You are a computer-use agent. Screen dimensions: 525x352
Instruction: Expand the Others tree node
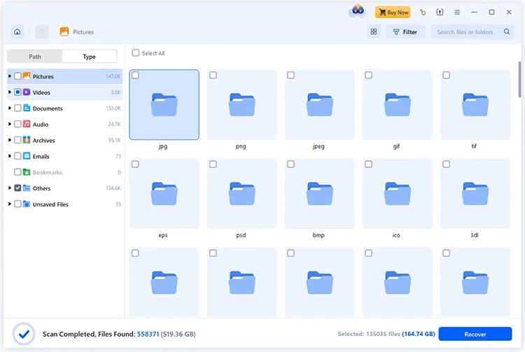pos(10,188)
